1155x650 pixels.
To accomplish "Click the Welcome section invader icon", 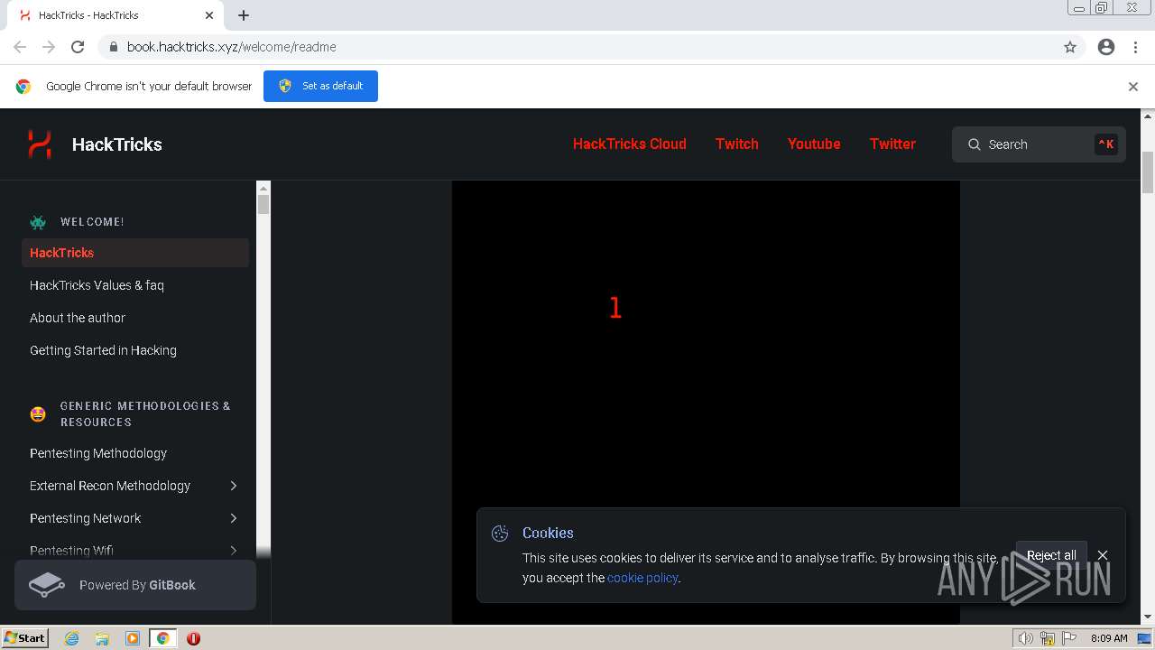I will 38,222.
